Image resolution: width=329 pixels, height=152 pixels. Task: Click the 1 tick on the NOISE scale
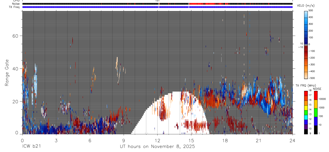tap(319, 133)
